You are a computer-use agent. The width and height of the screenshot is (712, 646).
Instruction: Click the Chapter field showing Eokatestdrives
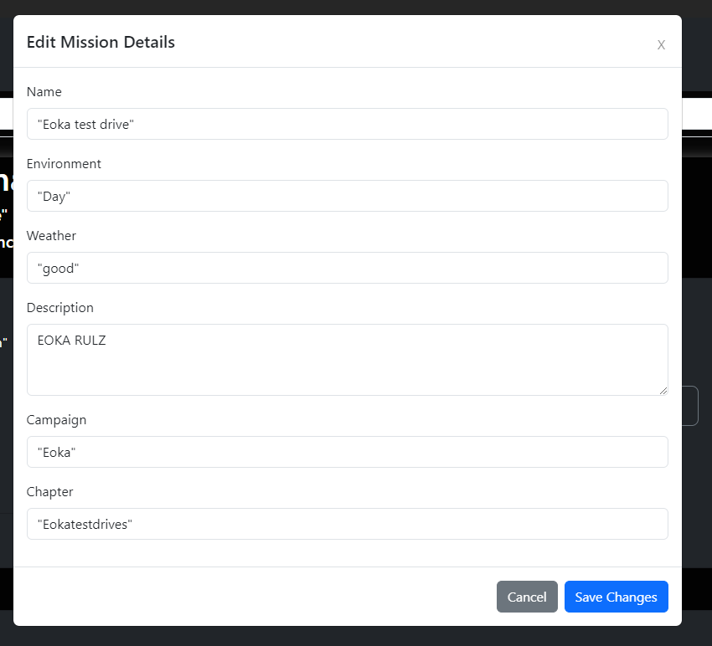point(347,524)
